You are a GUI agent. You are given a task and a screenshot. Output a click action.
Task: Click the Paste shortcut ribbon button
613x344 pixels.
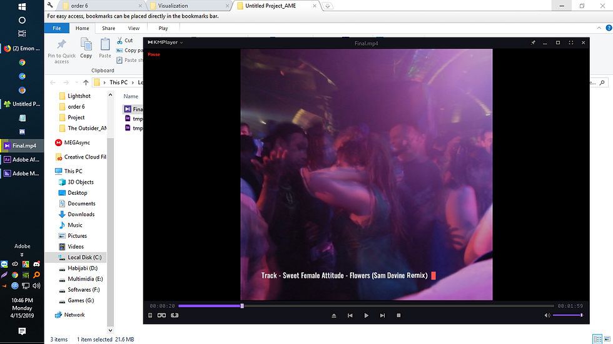129,60
